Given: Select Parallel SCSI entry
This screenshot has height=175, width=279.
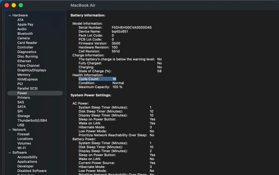Looking at the screenshot, I should [x=28, y=88].
